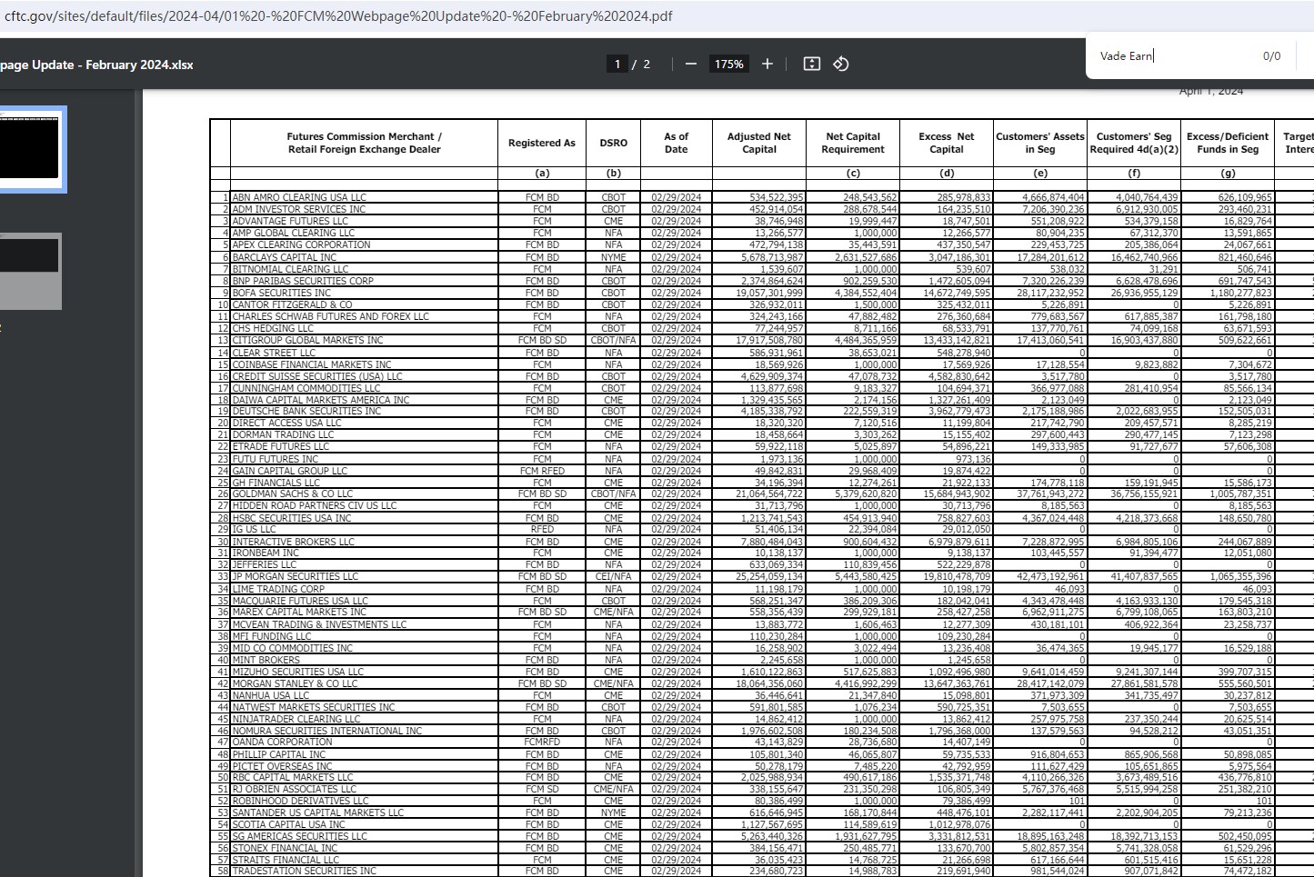Click the 'Adjusted Net Capital' column header

tap(759, 143)
